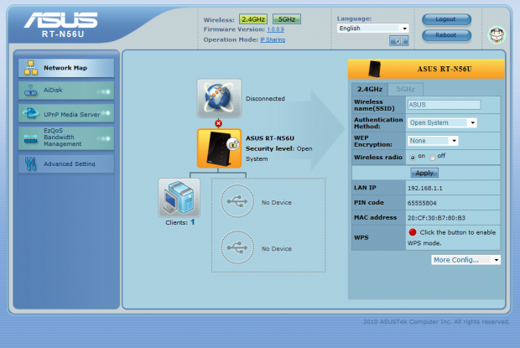Expand the WEP Encryption dropdown
The width and height of the screenshot is (520, 348).
(433, 141)
